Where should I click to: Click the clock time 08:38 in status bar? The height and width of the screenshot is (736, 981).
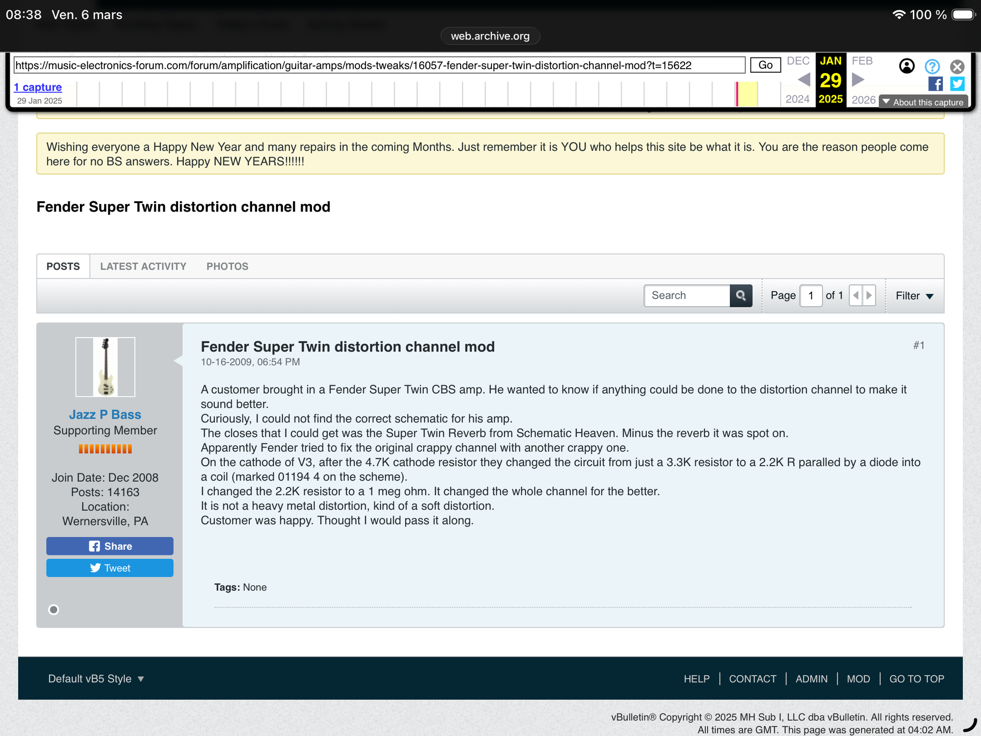point(24,15)
